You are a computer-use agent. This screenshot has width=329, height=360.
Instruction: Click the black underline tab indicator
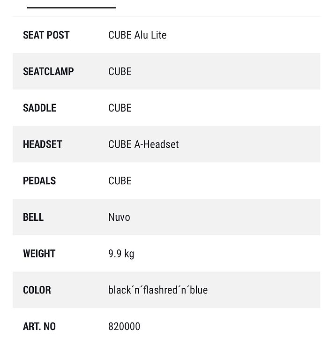(x=71, y=7)
